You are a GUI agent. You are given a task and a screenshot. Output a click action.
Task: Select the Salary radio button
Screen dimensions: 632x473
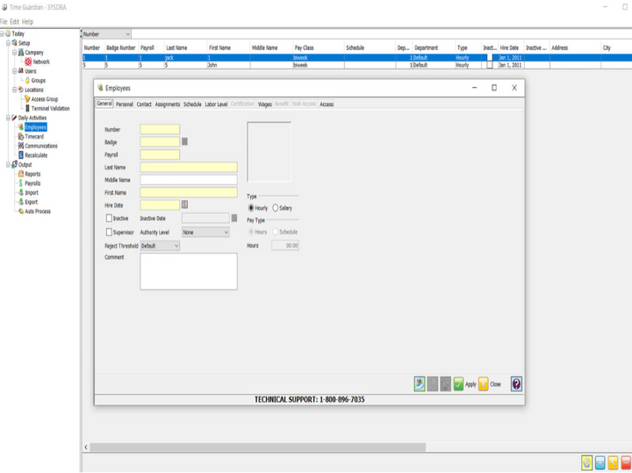tap(276, 208)
